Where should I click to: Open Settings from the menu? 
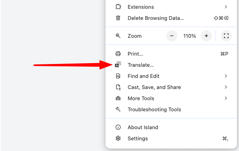click(x=171, y=138)
